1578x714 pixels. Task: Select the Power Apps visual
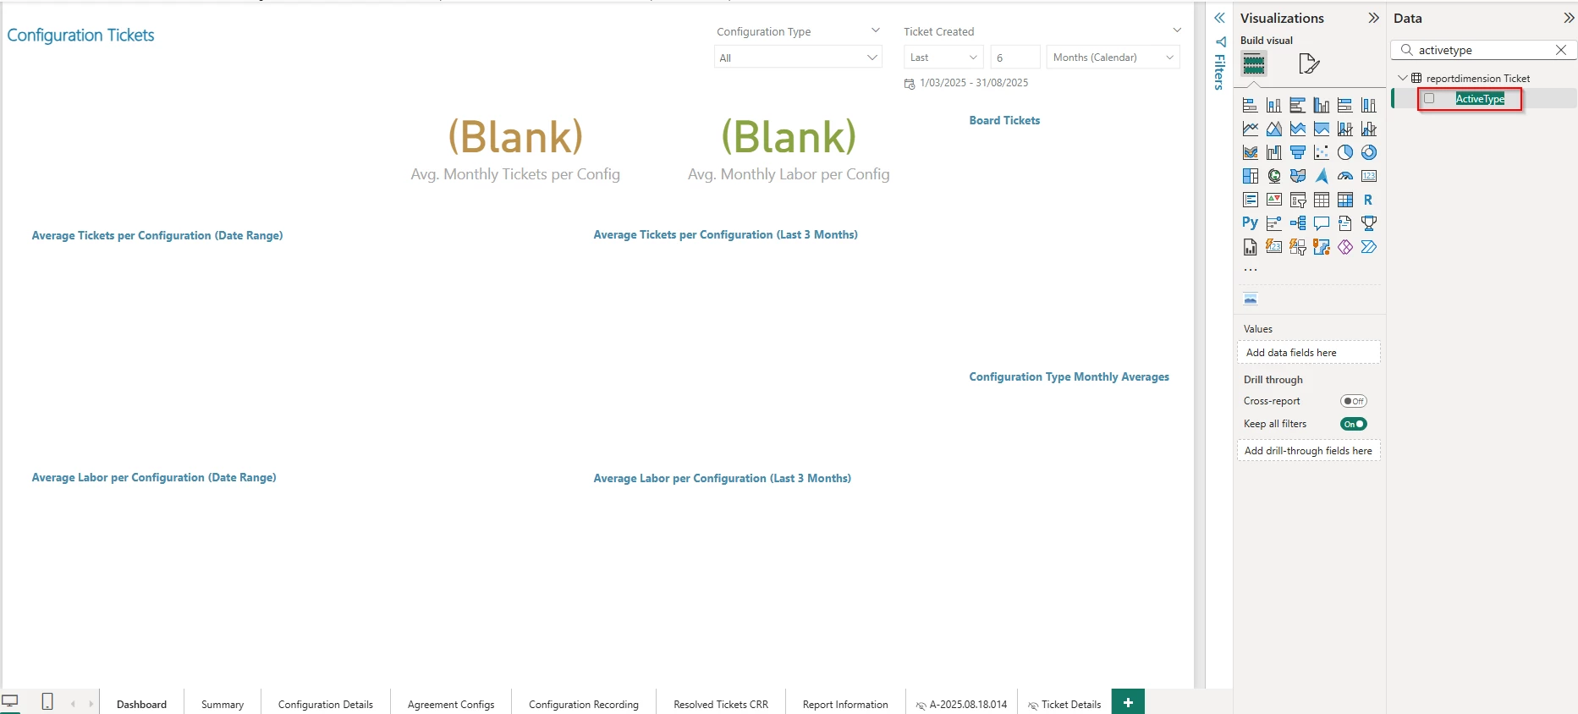[1344, 247]
